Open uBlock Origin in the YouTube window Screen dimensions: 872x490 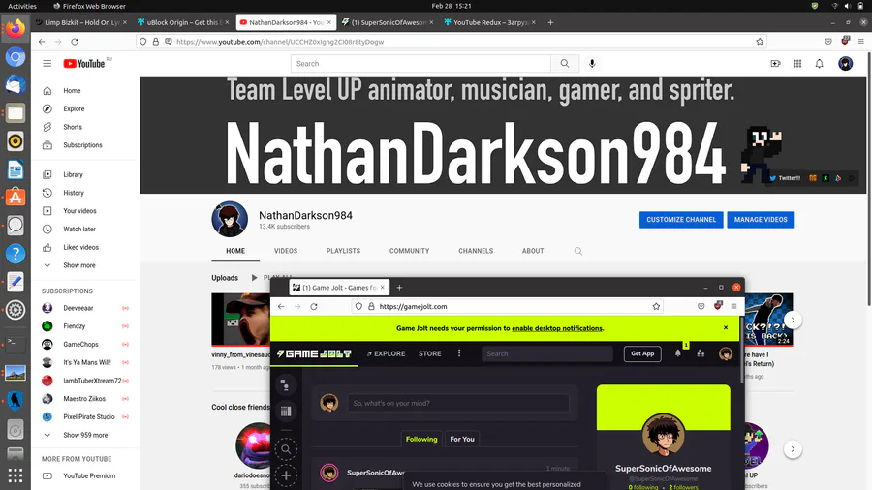pos(845,41)
